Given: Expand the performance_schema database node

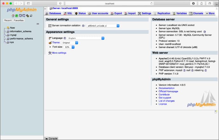Looking at the screenshot, I should click(5, 39).
